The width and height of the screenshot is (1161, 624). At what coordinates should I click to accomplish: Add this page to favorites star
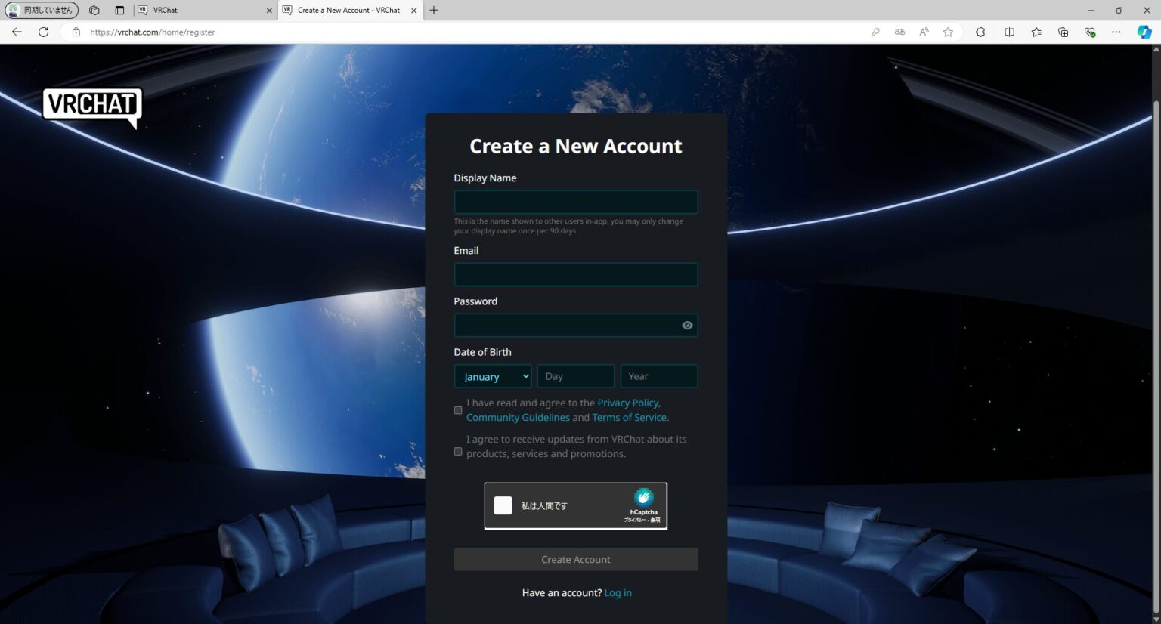948,32
